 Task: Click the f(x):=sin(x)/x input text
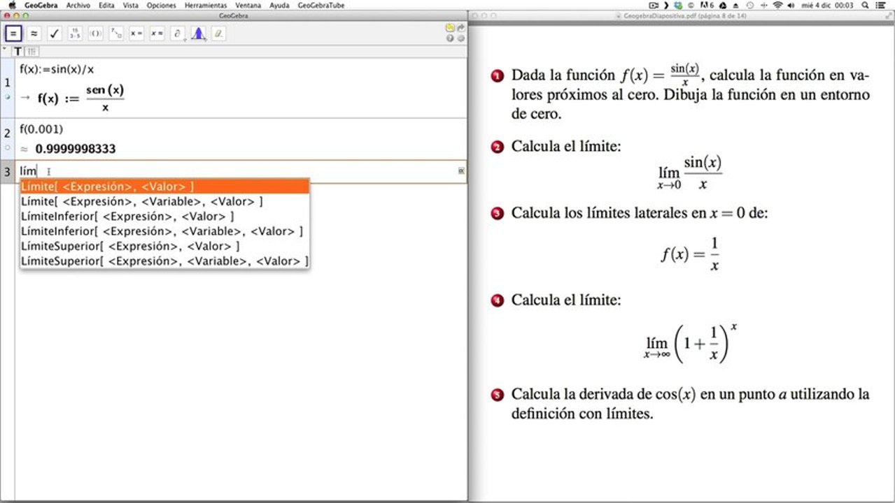pyautogui.click(x=57, y=69)
